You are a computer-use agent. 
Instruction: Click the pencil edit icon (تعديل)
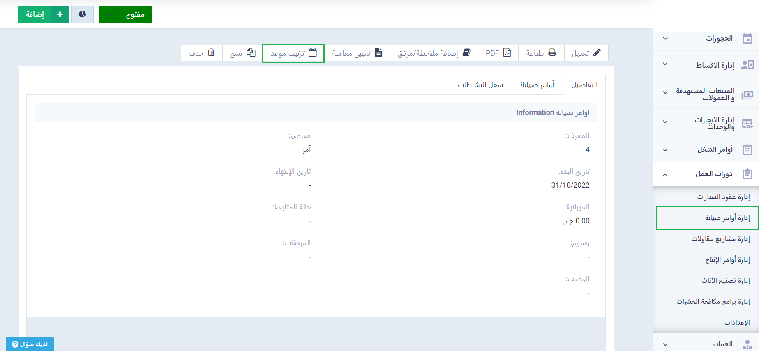pyautogui.click(x=597, y=53)
